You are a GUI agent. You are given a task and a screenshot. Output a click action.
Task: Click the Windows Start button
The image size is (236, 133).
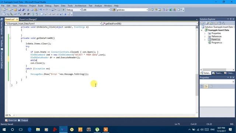4,130
